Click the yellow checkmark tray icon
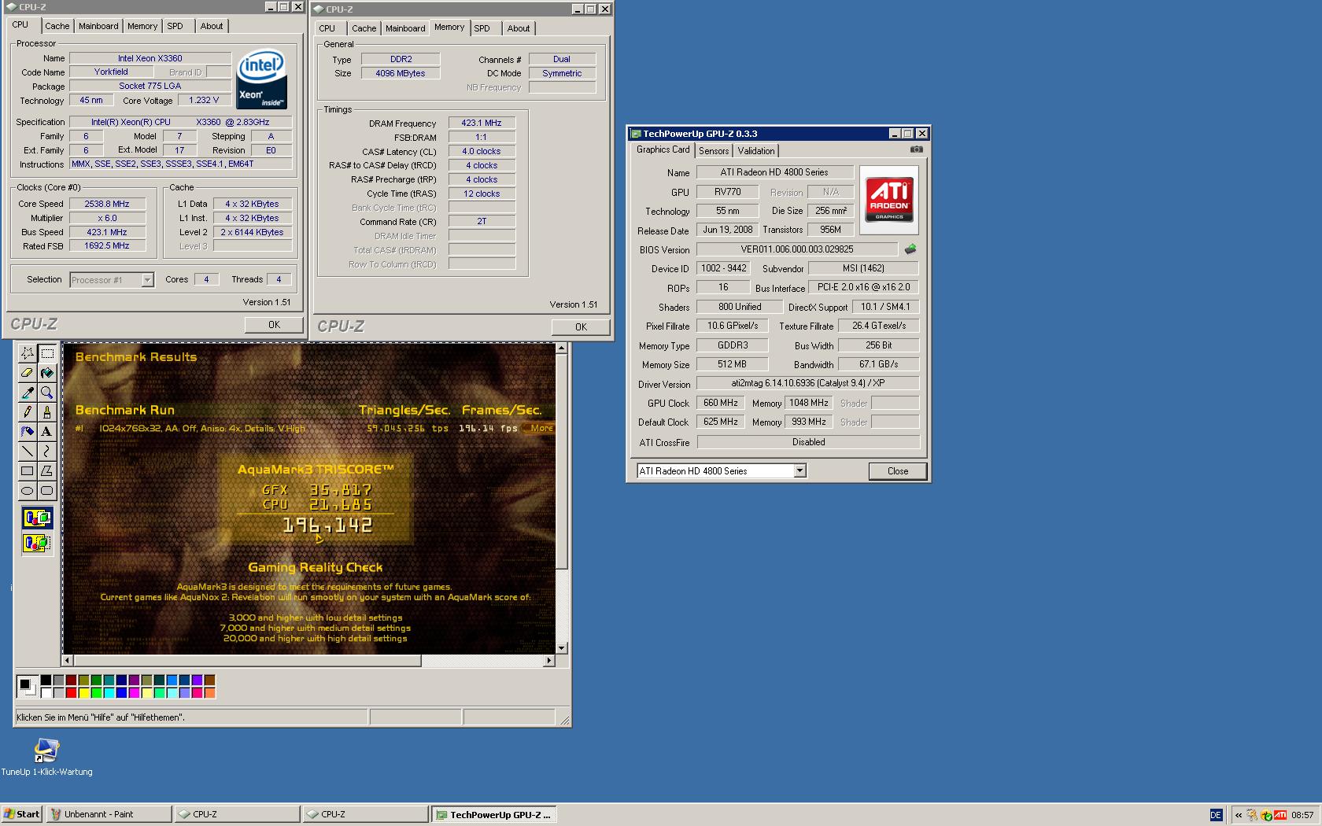 click(x=1267, y=815)
